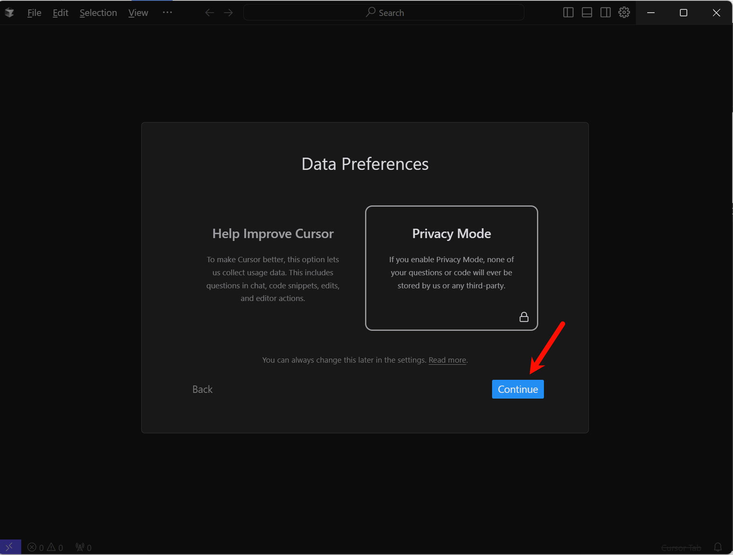Click the ports forwarded status icon
The height and width of the screenshot is (555, 733).
[x=84, y=547]
